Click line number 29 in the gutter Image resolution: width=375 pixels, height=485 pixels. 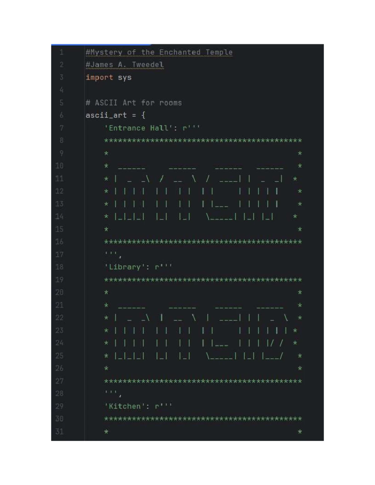coord(59,406)
